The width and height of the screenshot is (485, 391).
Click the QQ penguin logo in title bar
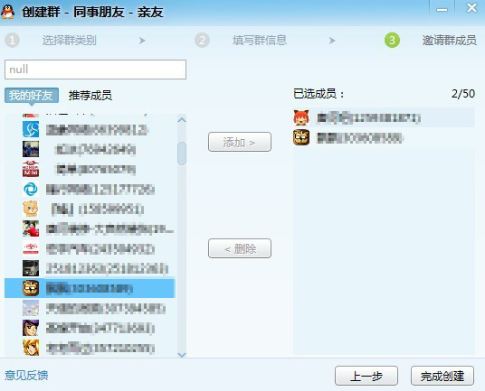click(8, 12)
